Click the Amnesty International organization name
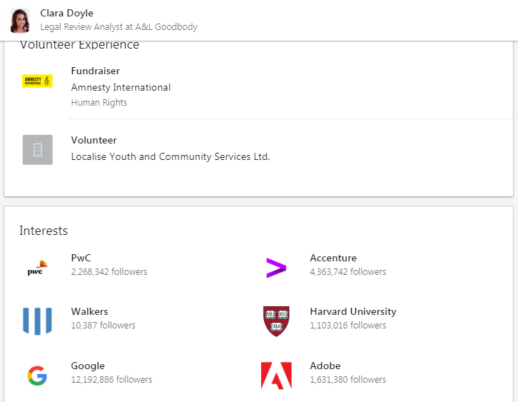The width and height of the screenshot is (518, 402). click(121, 87)
